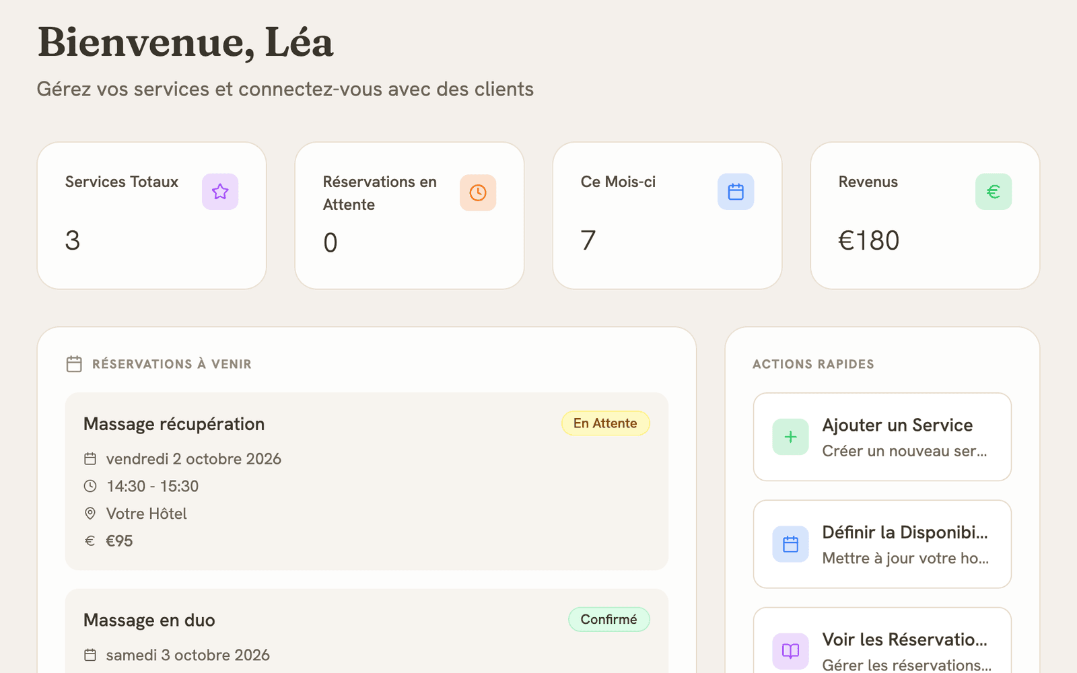Click the value 3 in Services Totaux
Image resolution: width=1077 pixels, height=673 pixels.
click(x=73, y=240)
